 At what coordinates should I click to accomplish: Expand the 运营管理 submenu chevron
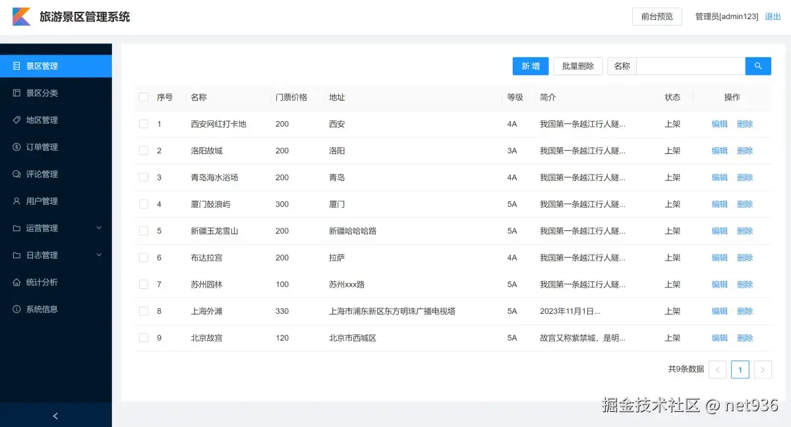click(x=99, y=228)
